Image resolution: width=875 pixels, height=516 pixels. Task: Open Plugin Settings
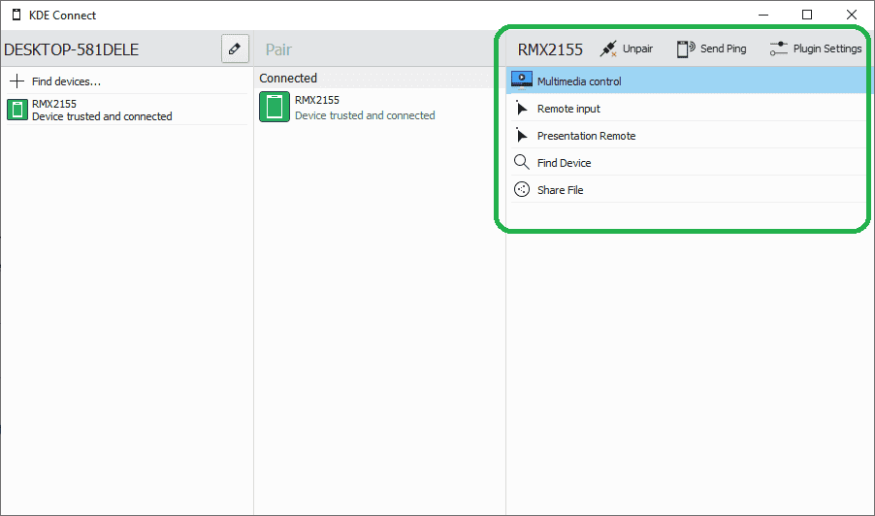pyautogui.click(x=816, y=48)
